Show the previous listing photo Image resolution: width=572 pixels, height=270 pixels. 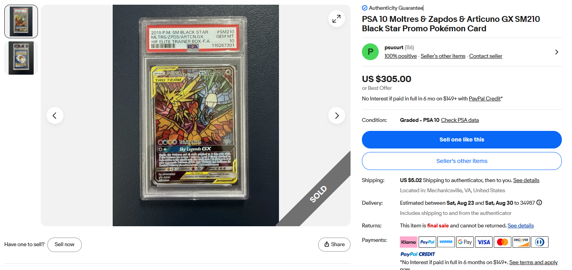pyautogui.click(x=55, y=116)
